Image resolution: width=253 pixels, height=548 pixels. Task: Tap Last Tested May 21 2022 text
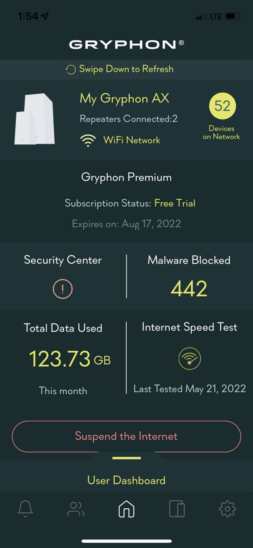(x=189, y=389)
